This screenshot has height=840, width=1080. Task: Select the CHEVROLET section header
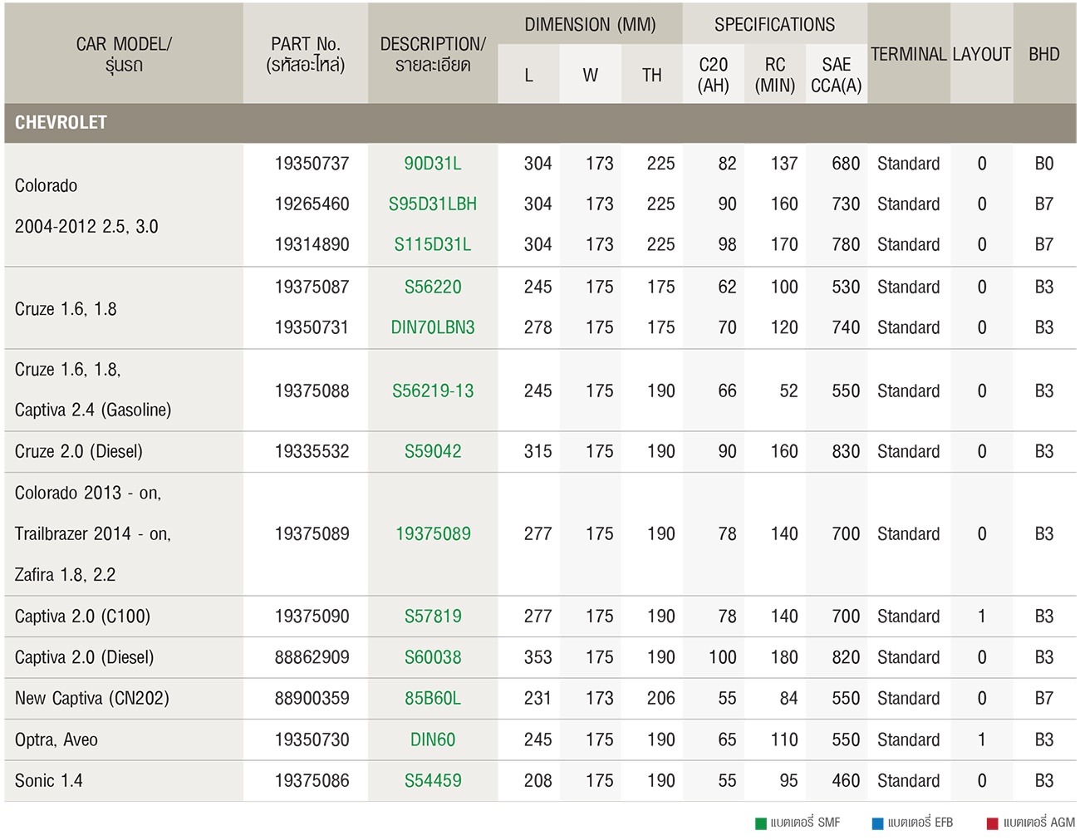540,123
